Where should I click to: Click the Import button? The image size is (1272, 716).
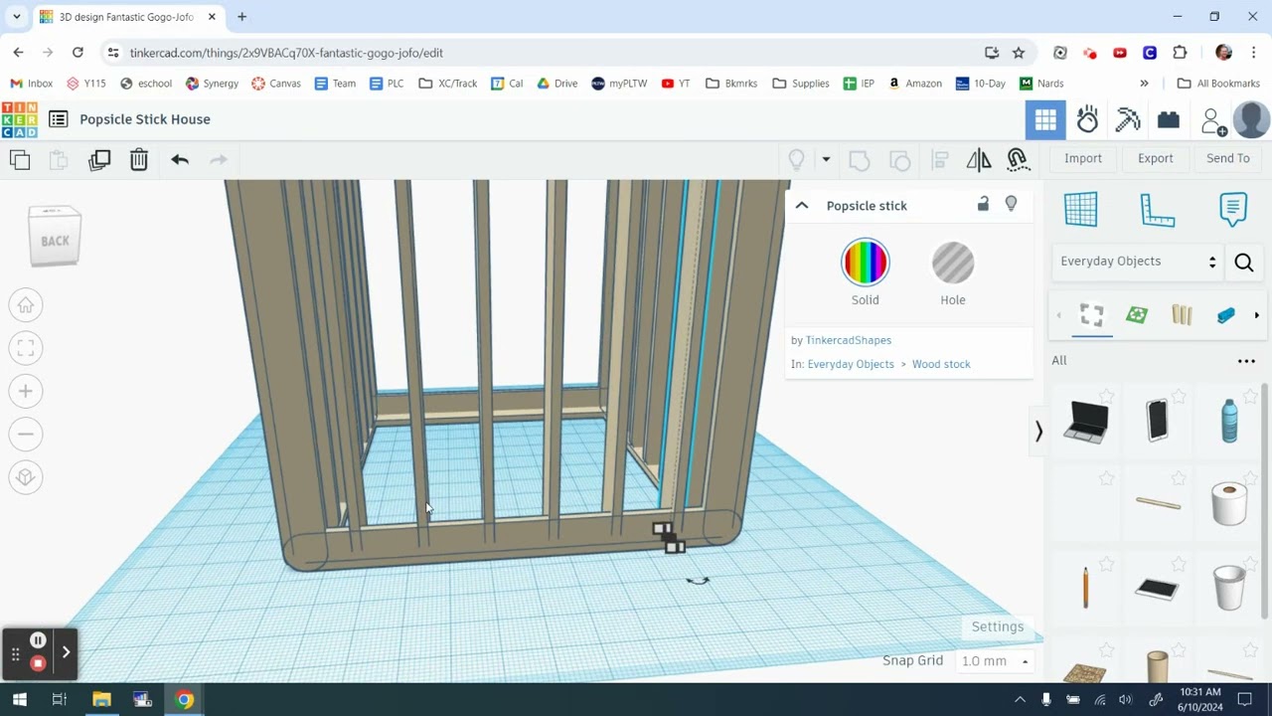click(x=1083, y=158)
